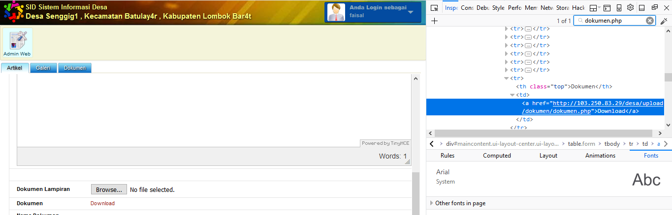Open the Rules side panel tab
This screenshot has height=215, width=672.
pyautogui.click(x=448, y=156)
